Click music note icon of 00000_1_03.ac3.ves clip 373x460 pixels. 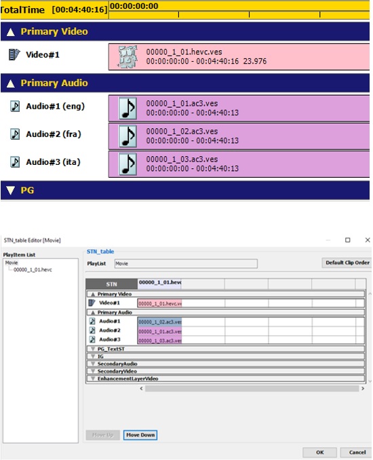(127, 164)
